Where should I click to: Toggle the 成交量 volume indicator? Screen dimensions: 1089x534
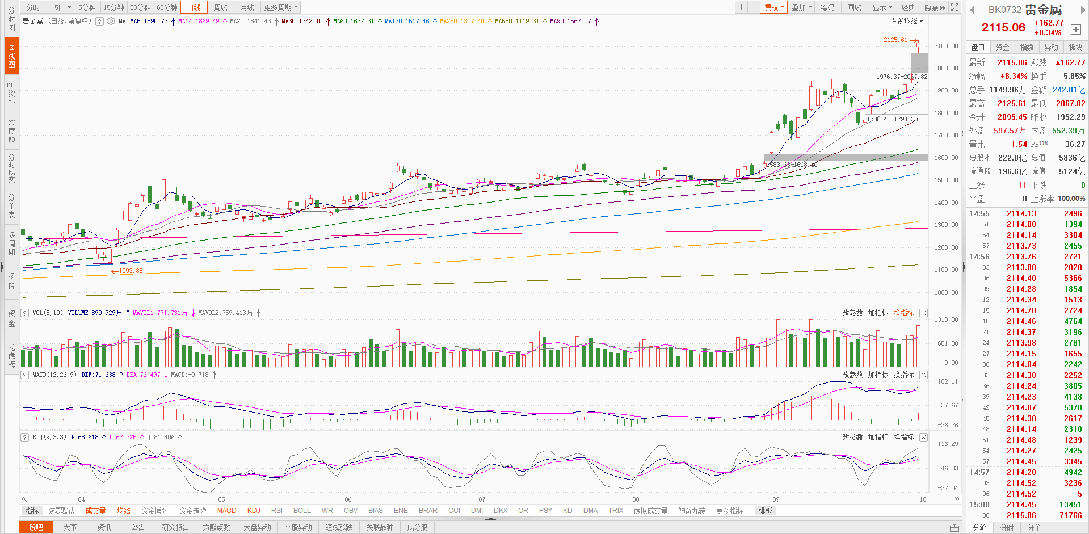95,511
